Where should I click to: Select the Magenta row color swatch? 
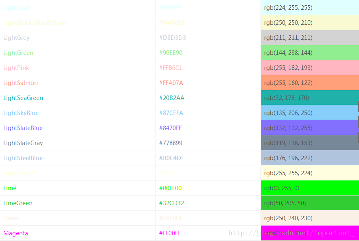coord(310,233)
